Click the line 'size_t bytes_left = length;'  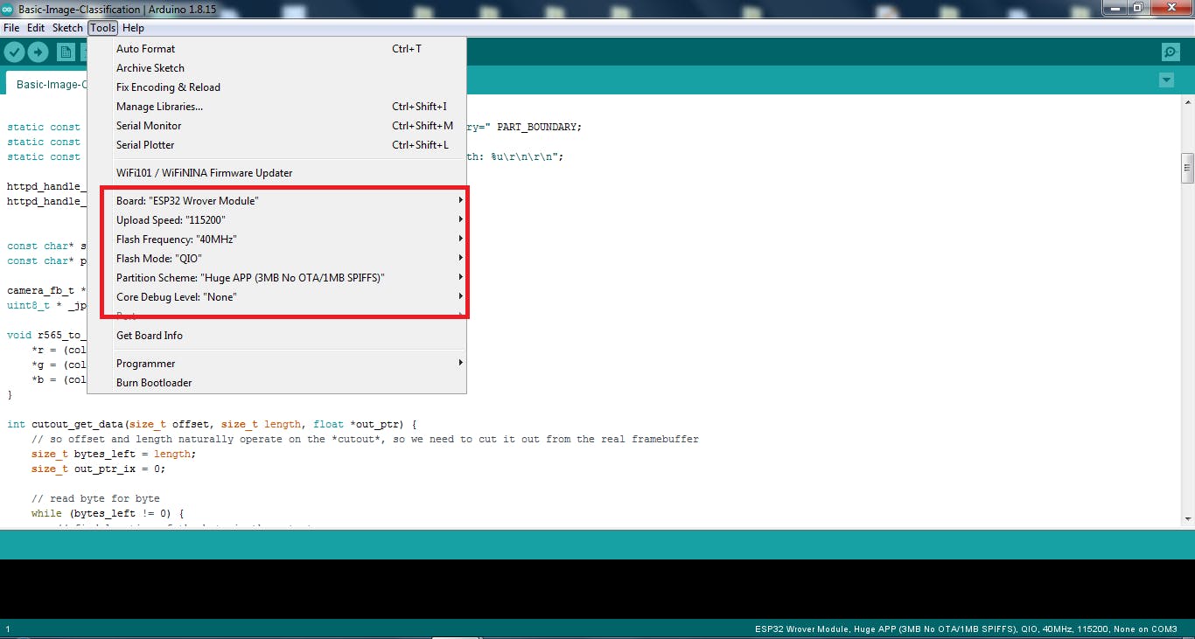pos(114,454)
